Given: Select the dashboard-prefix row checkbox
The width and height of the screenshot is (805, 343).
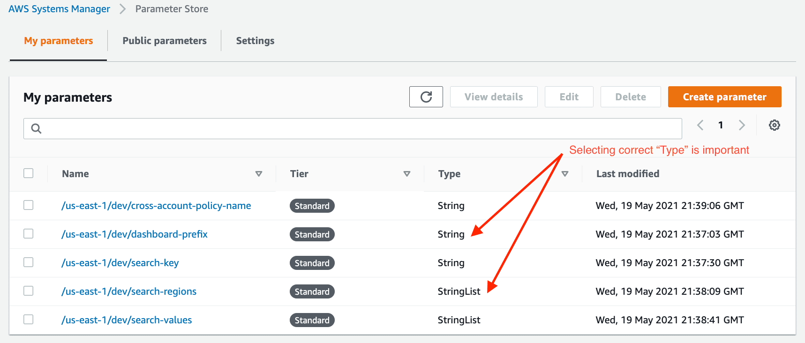Looking at the screenshot, I should click(x=29, y=234).
